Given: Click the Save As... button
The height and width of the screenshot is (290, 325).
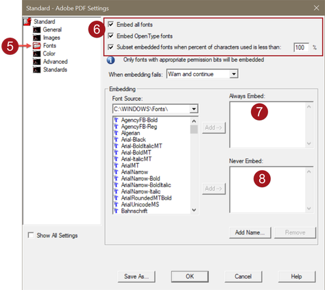Looking at the screenshot, I should (x=136, y=276).
